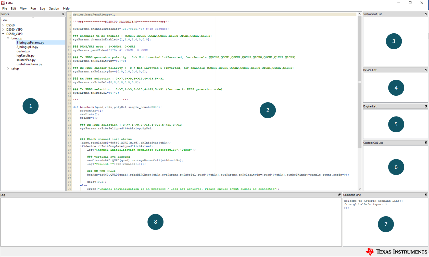Open the devInit.py file
Viewport: 429px width, 257px height.
click(23, 51)
